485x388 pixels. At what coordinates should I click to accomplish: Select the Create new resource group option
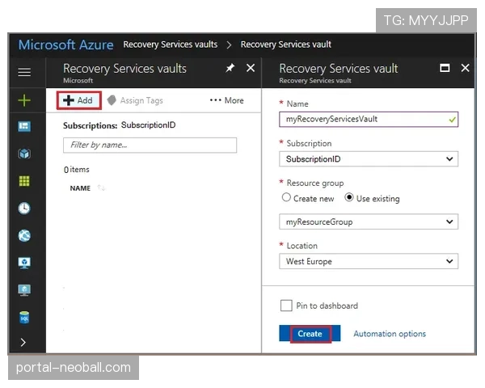287,198
